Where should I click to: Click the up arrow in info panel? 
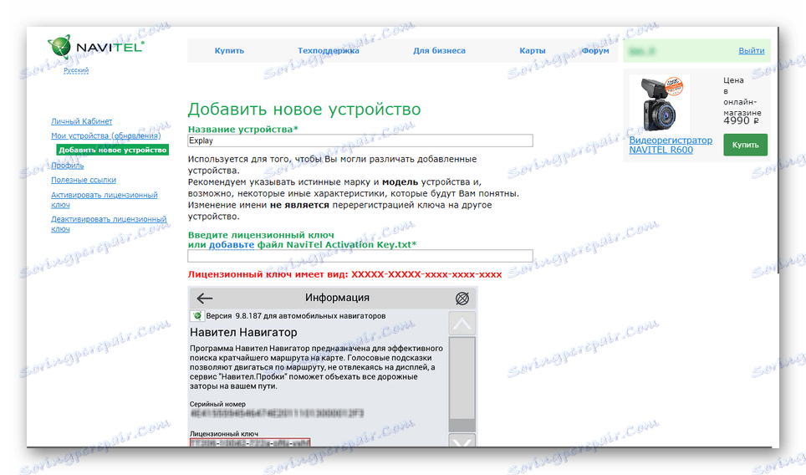coord(462,324)
